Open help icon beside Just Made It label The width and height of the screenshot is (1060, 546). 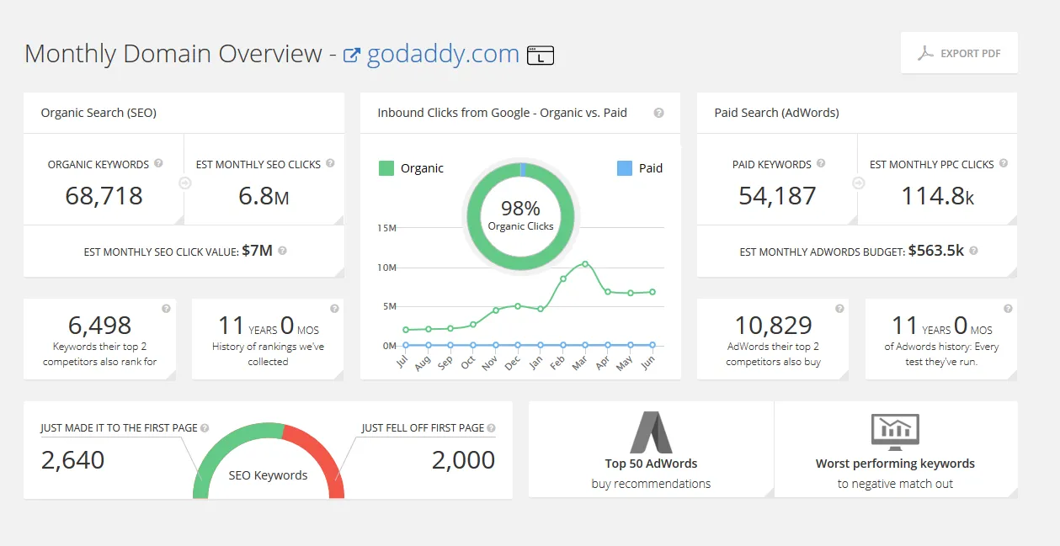(205, 427)
